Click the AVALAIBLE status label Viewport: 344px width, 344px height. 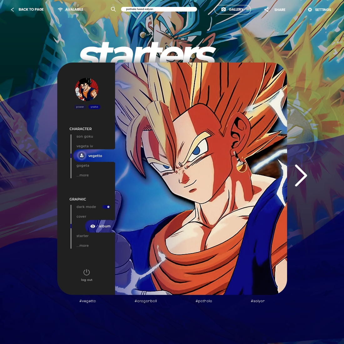[74, 9]
